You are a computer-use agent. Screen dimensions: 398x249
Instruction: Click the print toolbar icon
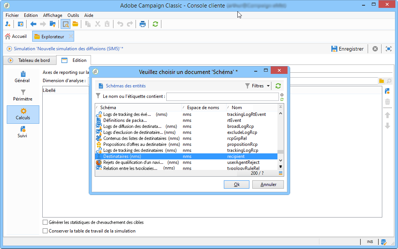click(143, 24)
